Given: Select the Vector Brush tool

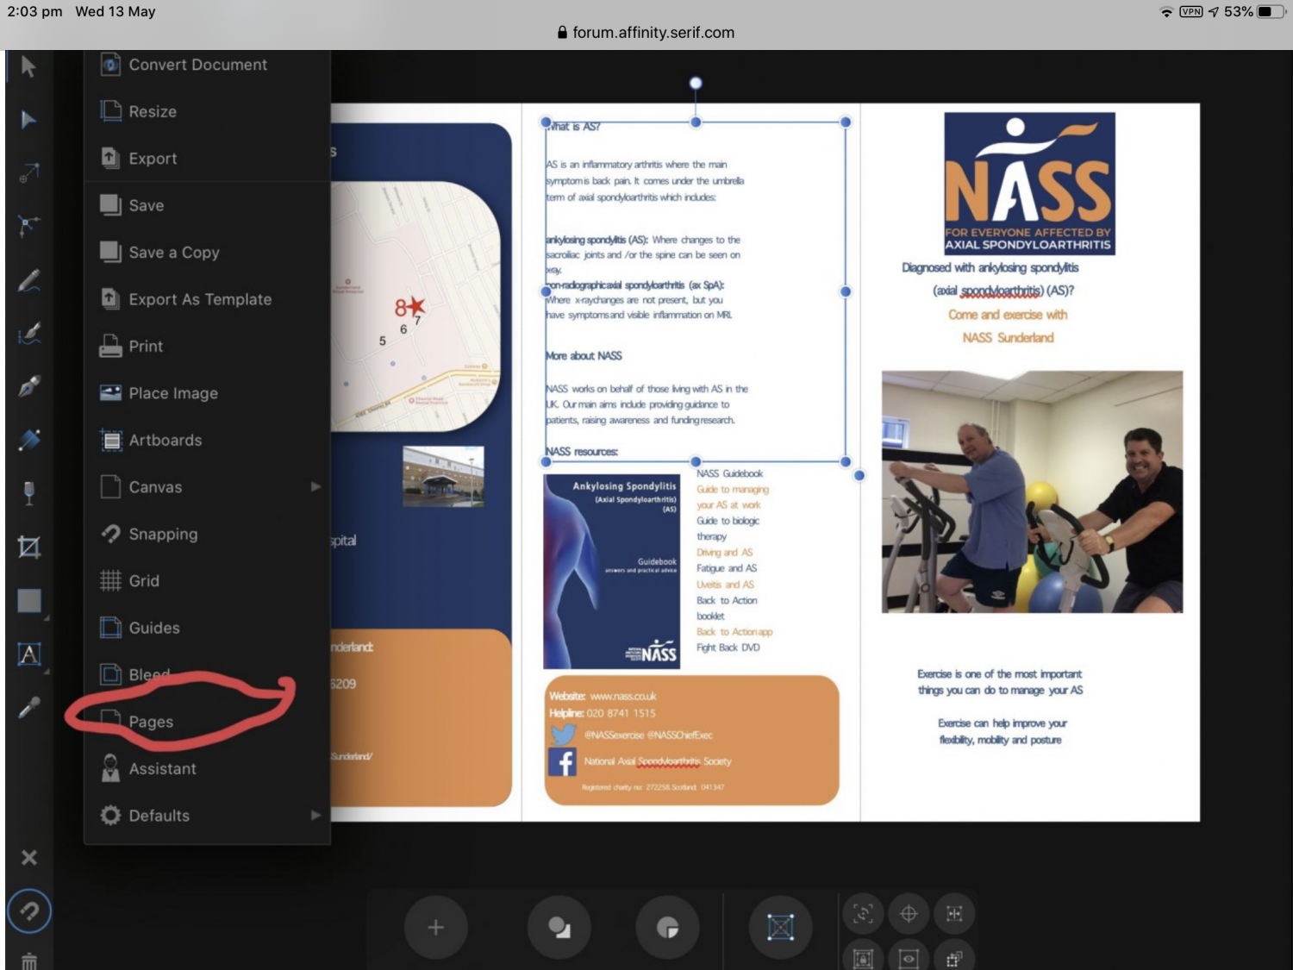Looking at the screenshot, I should pyautogui.click(x=28, y=334).
